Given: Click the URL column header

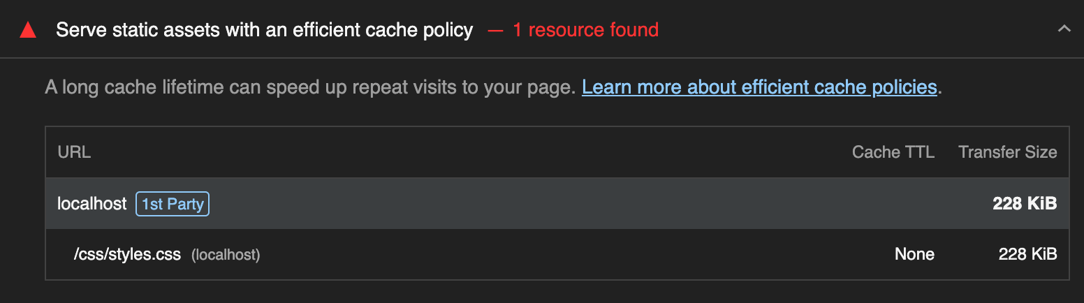Looking at the screenshot, I should tap(74, 152).
